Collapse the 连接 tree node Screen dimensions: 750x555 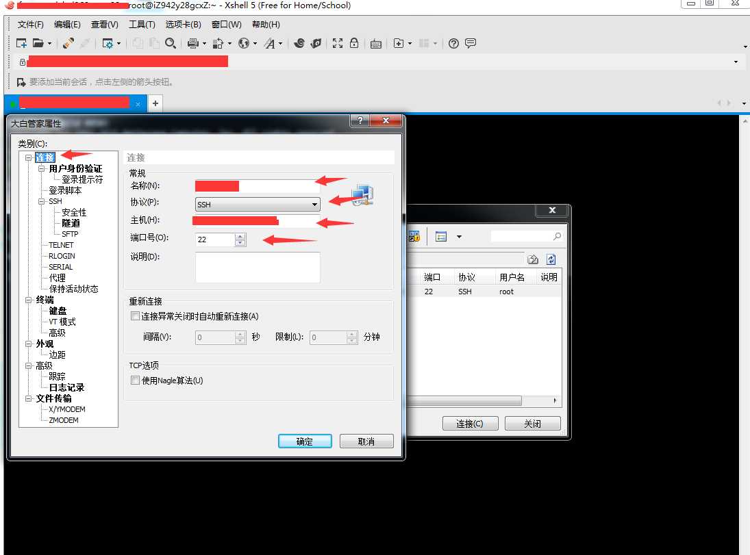[29, 157]
